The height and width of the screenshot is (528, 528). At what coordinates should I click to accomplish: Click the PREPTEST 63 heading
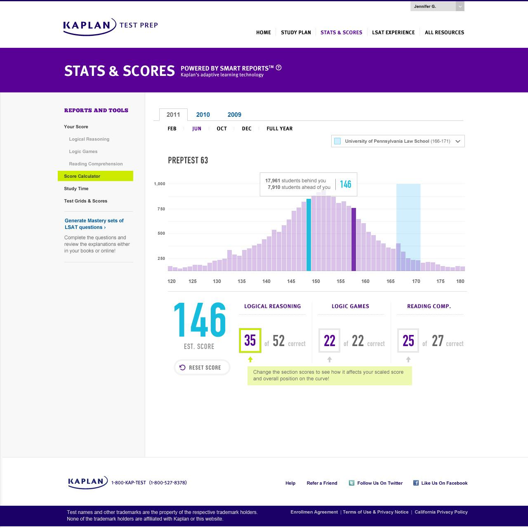(188, 160)
